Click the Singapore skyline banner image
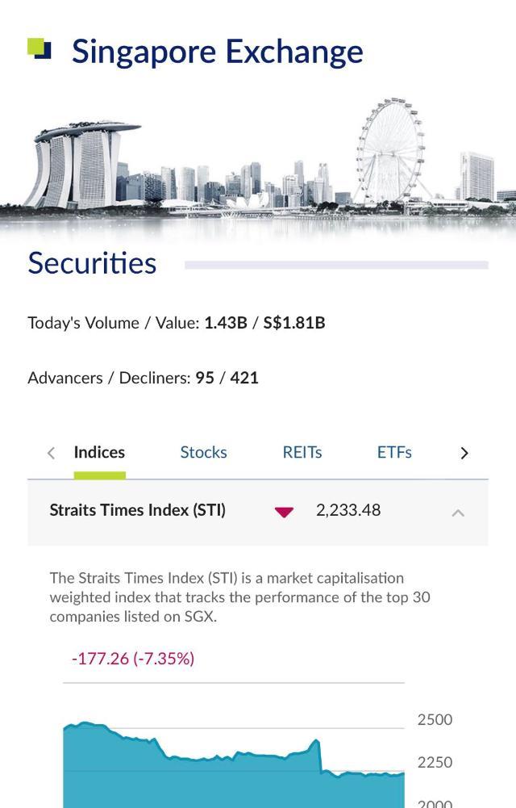 pyautogui.click(x=258, y=165)
